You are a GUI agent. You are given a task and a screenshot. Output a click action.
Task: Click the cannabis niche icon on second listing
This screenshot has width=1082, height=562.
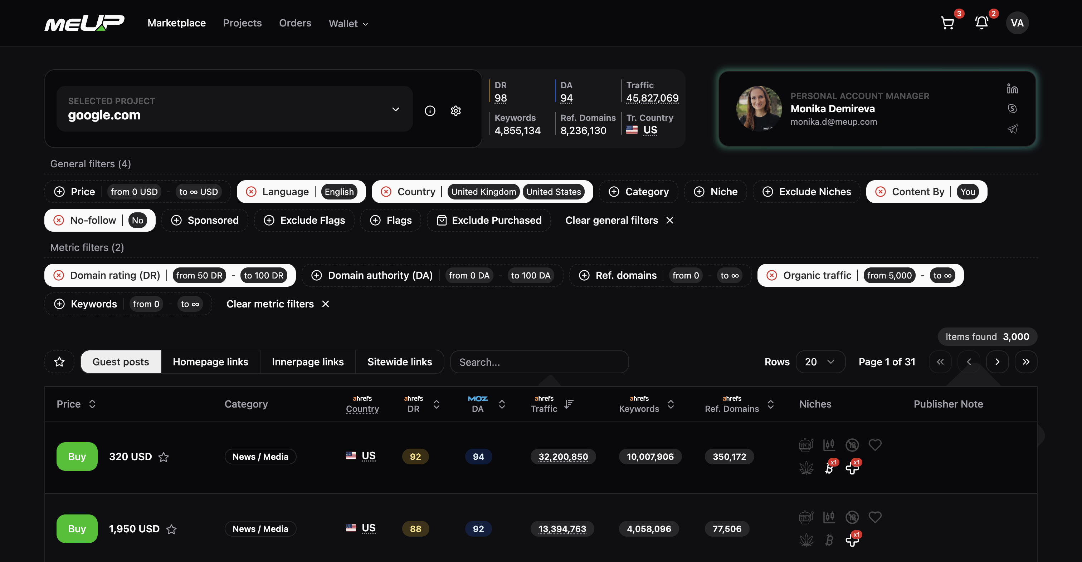pos(806,540)
